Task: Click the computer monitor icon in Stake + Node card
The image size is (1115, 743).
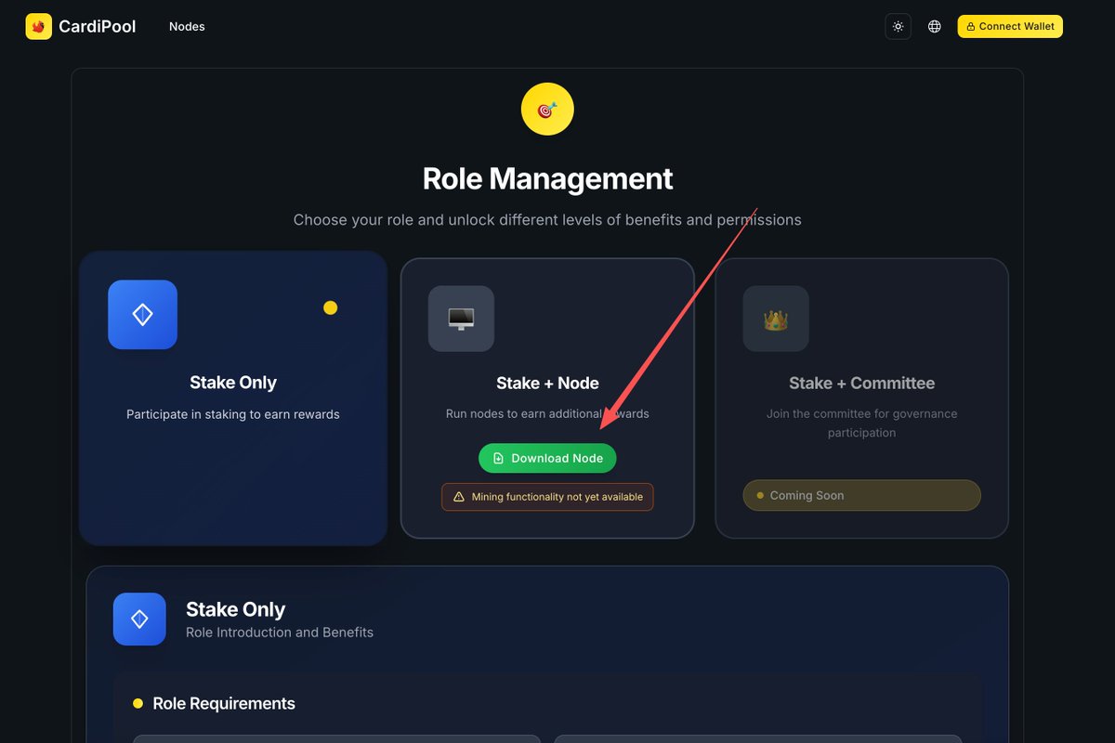Action: tap(461, 319)
